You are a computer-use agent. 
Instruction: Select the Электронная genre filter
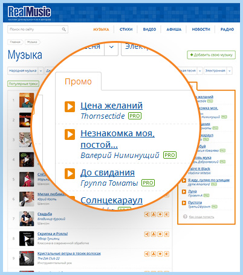pos(215,71)
